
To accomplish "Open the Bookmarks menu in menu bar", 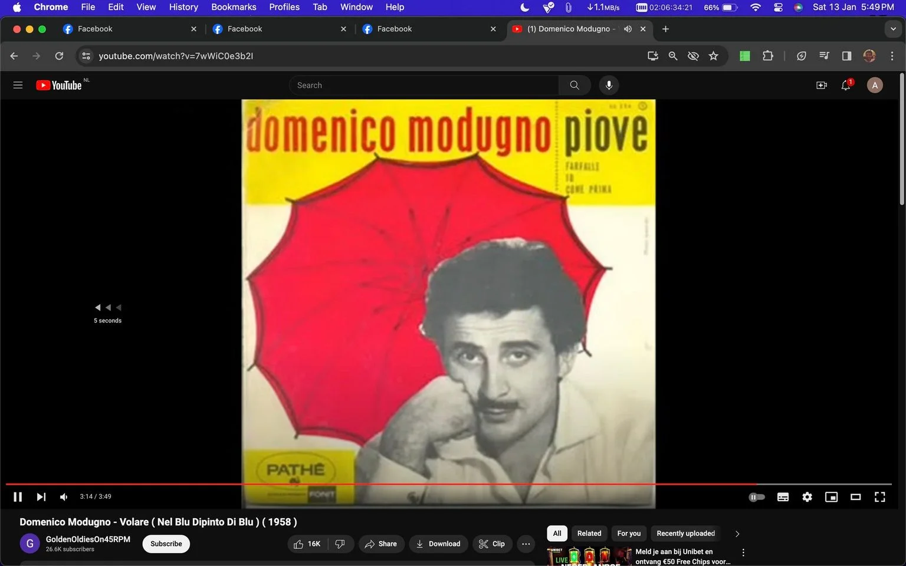I will (x=234, y=7).
